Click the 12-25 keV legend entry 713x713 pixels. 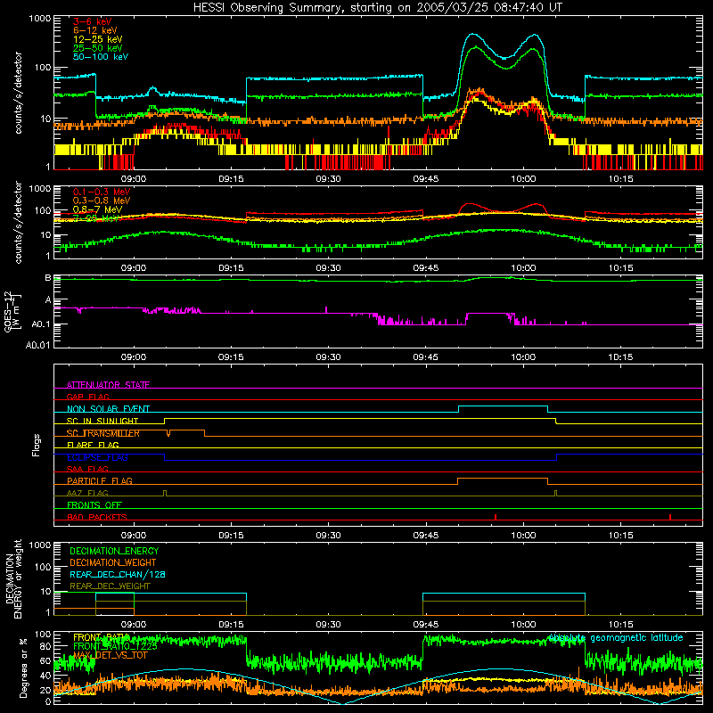(x=98, y=39)
